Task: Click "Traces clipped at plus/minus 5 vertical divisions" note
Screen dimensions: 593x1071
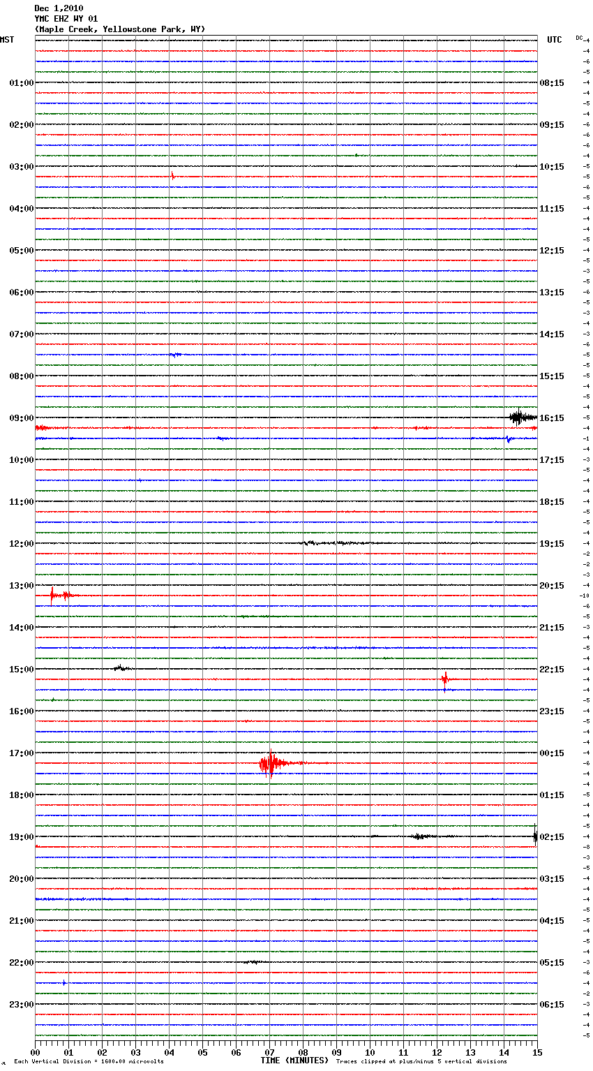Action: 421,1062
